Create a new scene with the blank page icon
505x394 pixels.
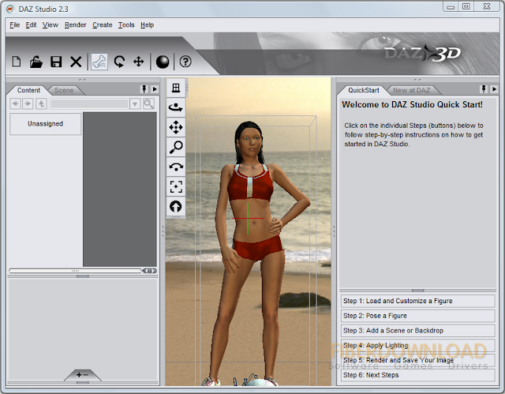point(17,62)
